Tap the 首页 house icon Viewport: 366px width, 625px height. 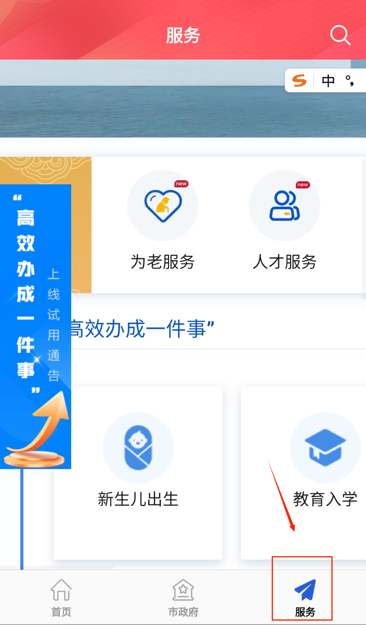[61, 590]
